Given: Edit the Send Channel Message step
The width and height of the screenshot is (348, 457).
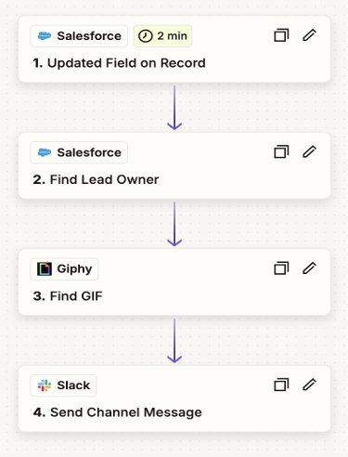Looking at the screenshot, I should [309, 385].
